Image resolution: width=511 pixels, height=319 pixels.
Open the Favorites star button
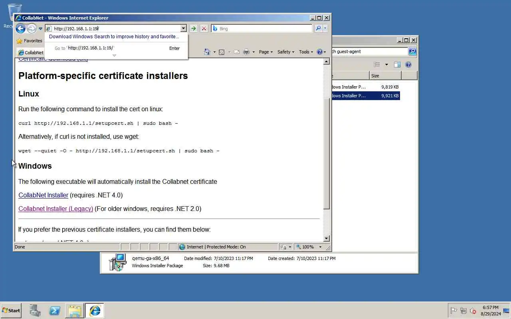coord(29,41)
